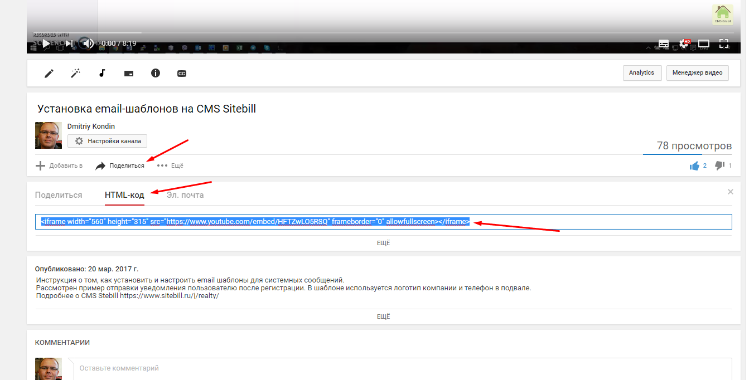754x380 pixels.
Task: Open the Analytics button
Action: point(642,73)
